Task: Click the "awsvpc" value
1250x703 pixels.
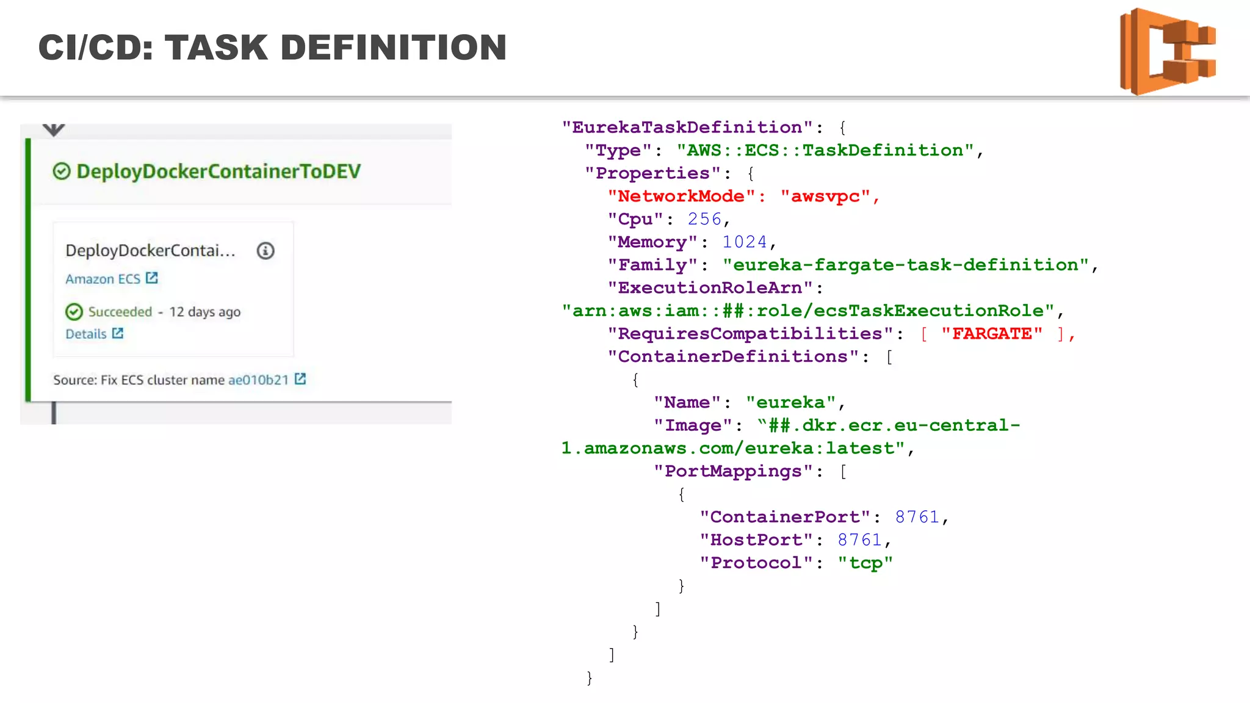Action: [x=825, y=196]
